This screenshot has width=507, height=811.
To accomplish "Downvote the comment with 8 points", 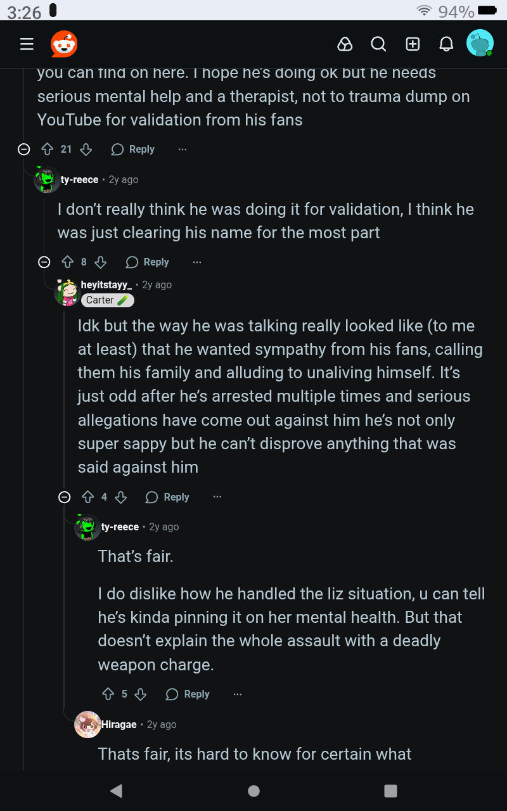I will point(100,262).
